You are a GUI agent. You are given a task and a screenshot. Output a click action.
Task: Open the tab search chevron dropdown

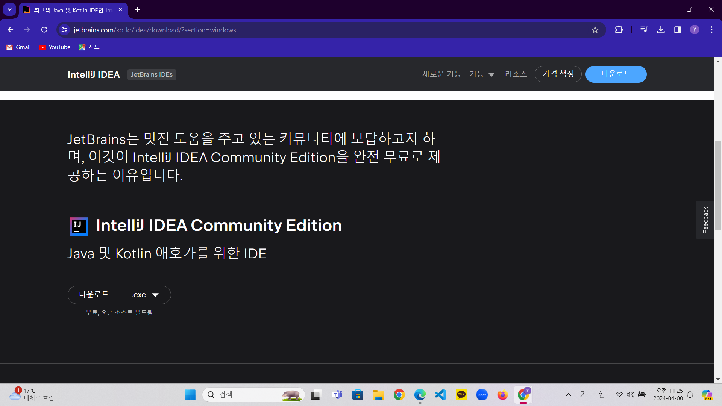9,9
